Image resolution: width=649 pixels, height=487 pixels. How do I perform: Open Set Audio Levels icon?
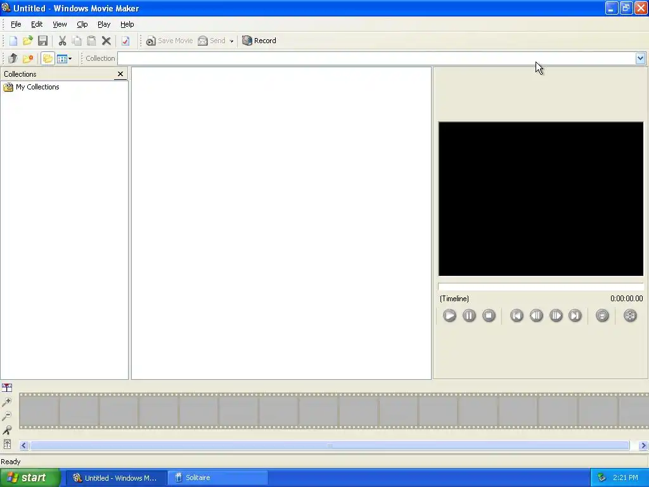pyautogui.click(x=7, y=445)
